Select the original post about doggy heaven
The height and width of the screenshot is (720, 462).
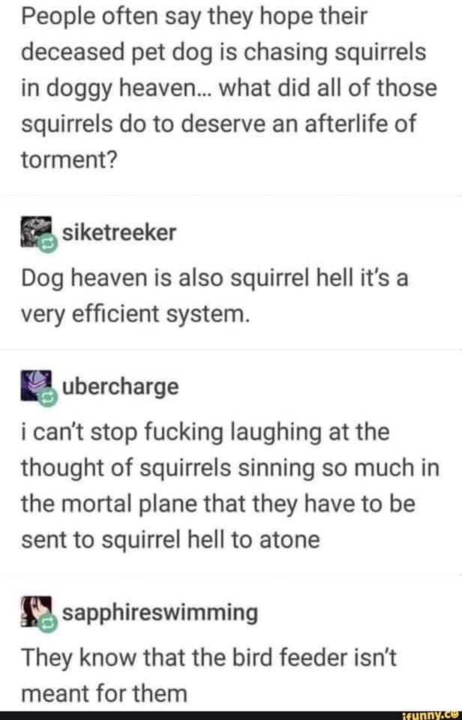229,88
